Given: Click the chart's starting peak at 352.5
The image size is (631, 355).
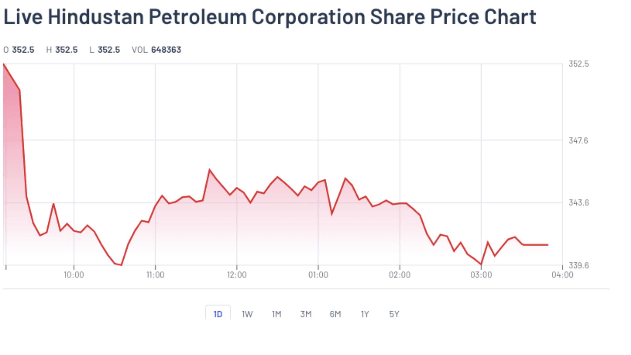Looking at the screenshot, I should [x=4, y=64].
